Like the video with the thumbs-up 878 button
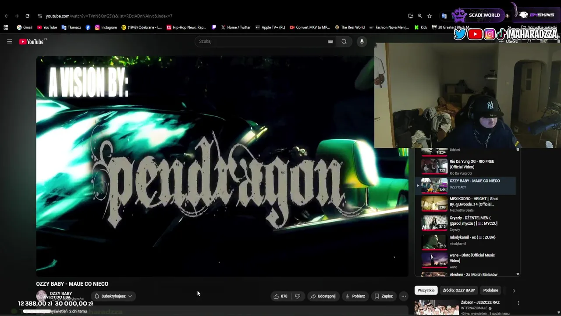Viewport: 561px width, 316px height. 280,296
